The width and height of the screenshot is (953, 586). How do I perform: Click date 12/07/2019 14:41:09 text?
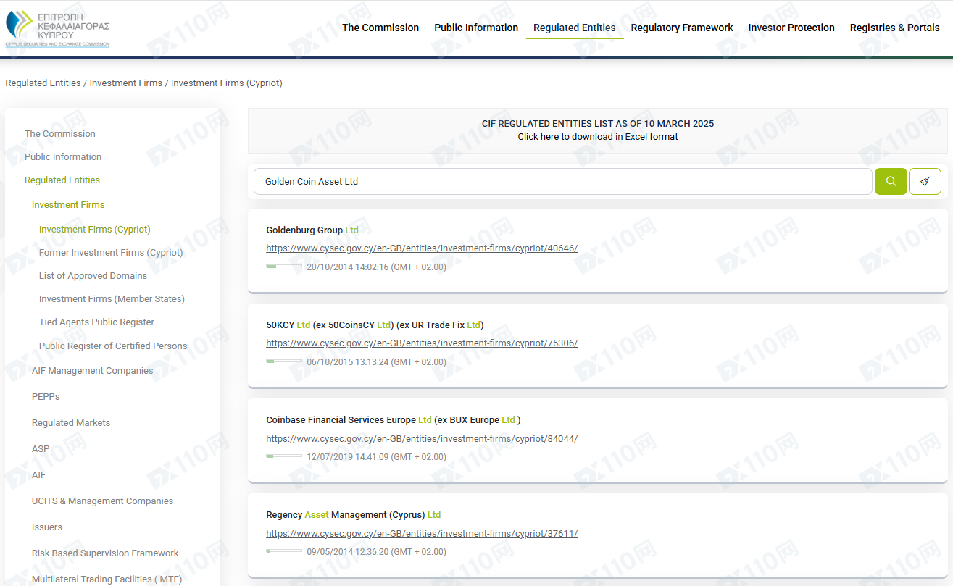click(x=376, y=457)
